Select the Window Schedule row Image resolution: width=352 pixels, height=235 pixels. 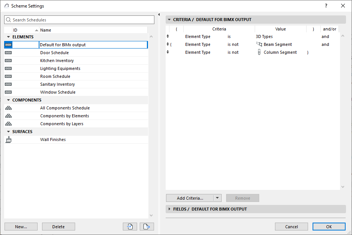point(76,92)
